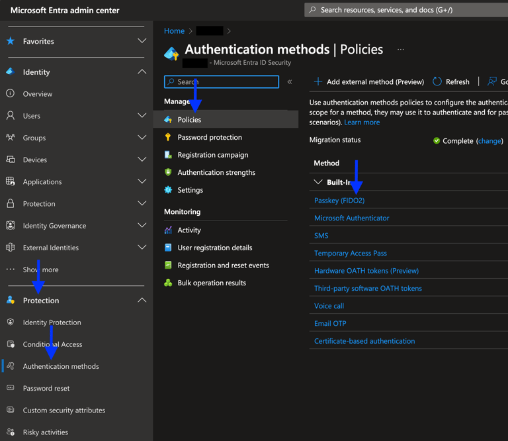Open the Microsoft Authenticator method

pyautogui.click(x=351, y=218)
